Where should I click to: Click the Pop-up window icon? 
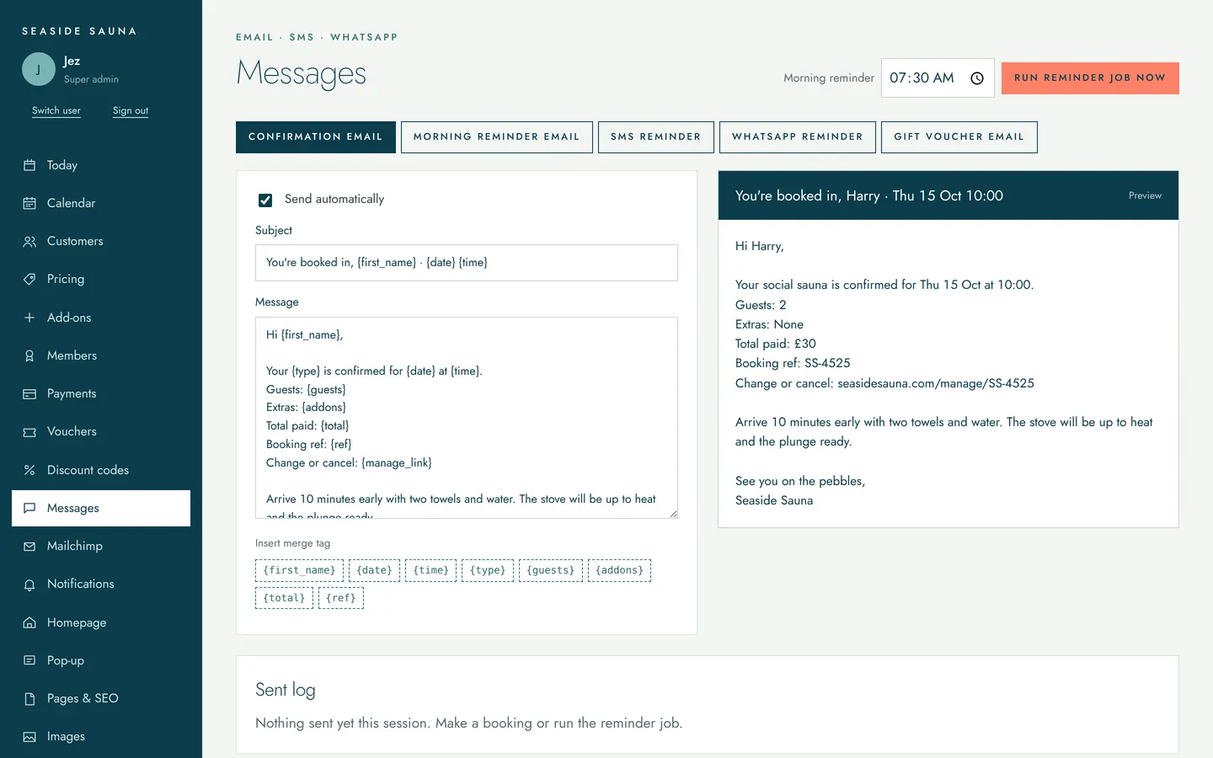coord(29,660)
